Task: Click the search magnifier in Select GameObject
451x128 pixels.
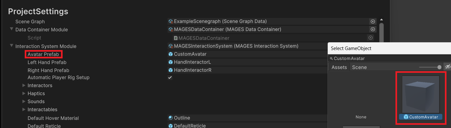Action: pos(331,59)
